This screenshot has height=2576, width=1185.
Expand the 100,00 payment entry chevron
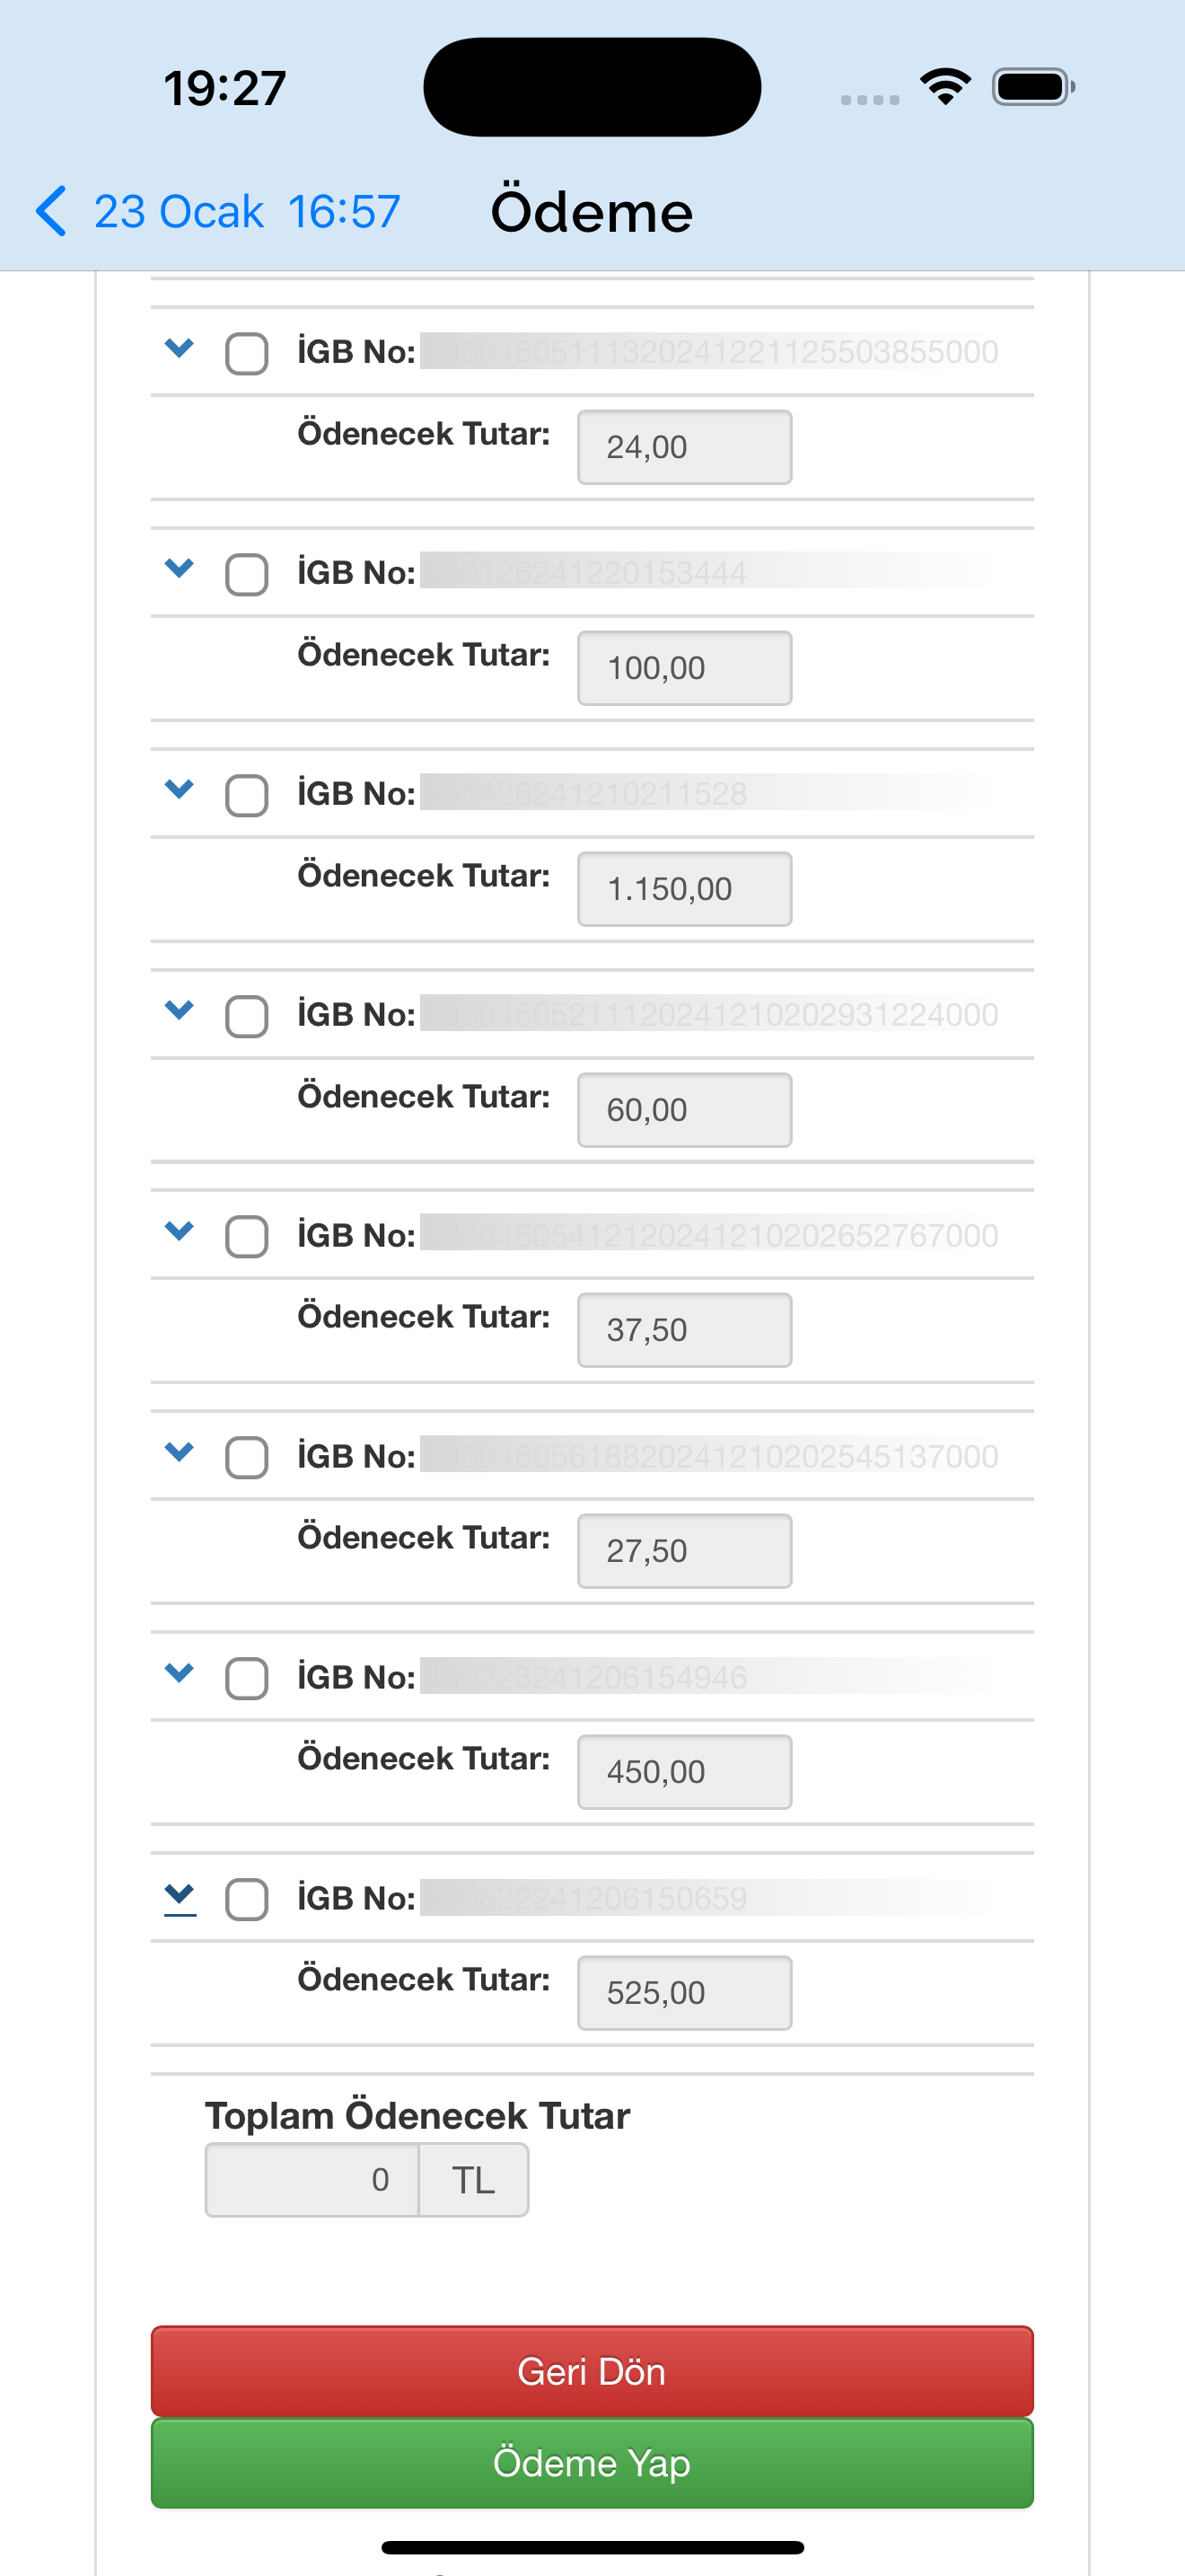[x=179, y=570]
